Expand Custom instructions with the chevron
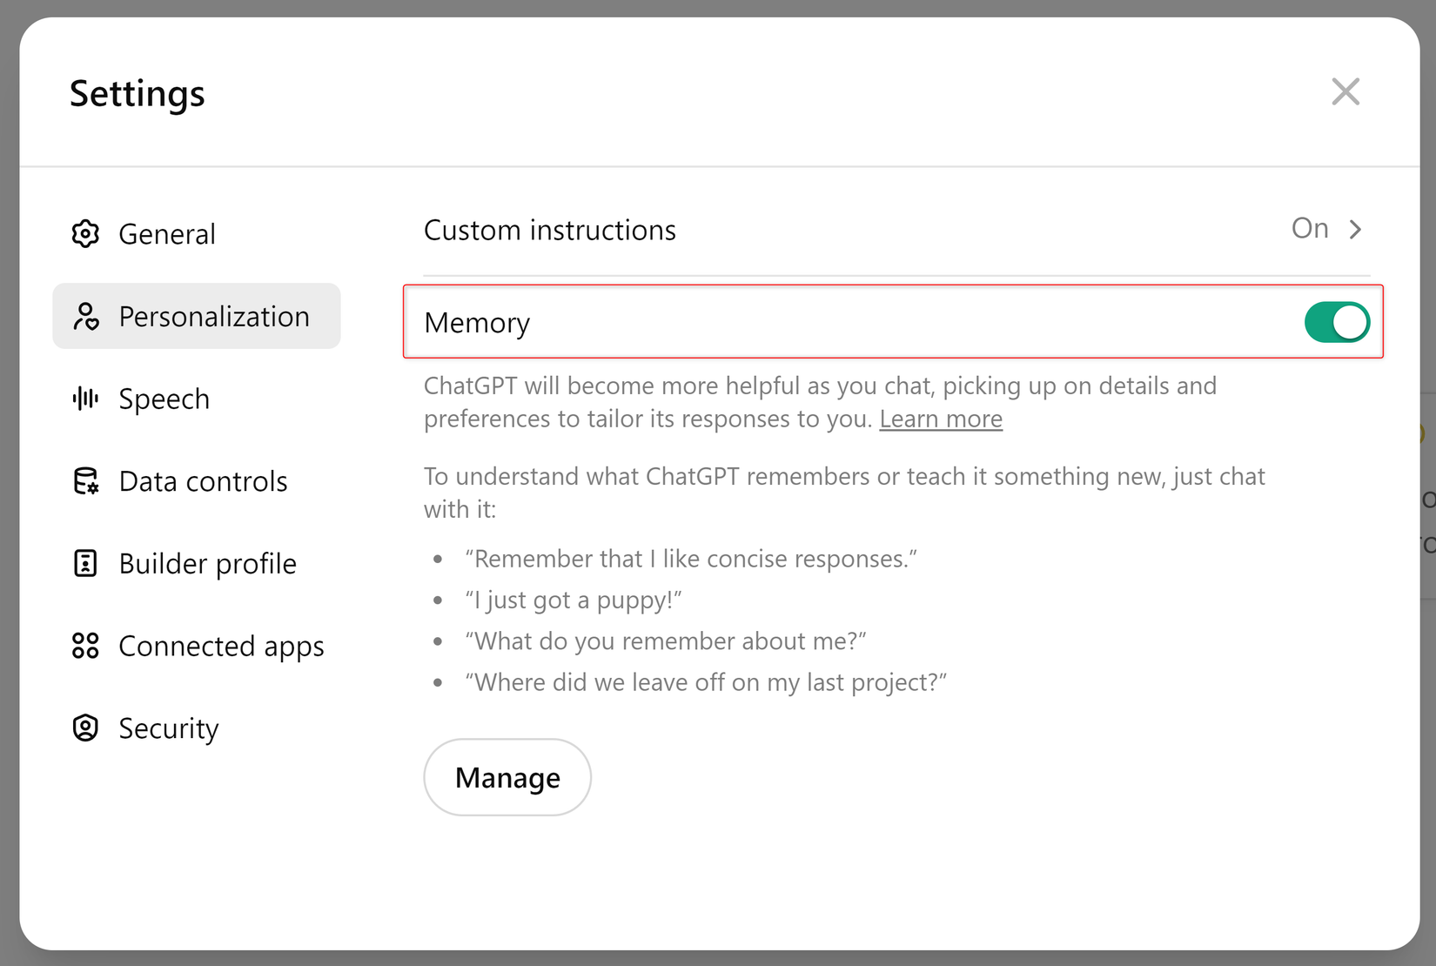The image size is (1436, 966). (x=1355, y=229)
